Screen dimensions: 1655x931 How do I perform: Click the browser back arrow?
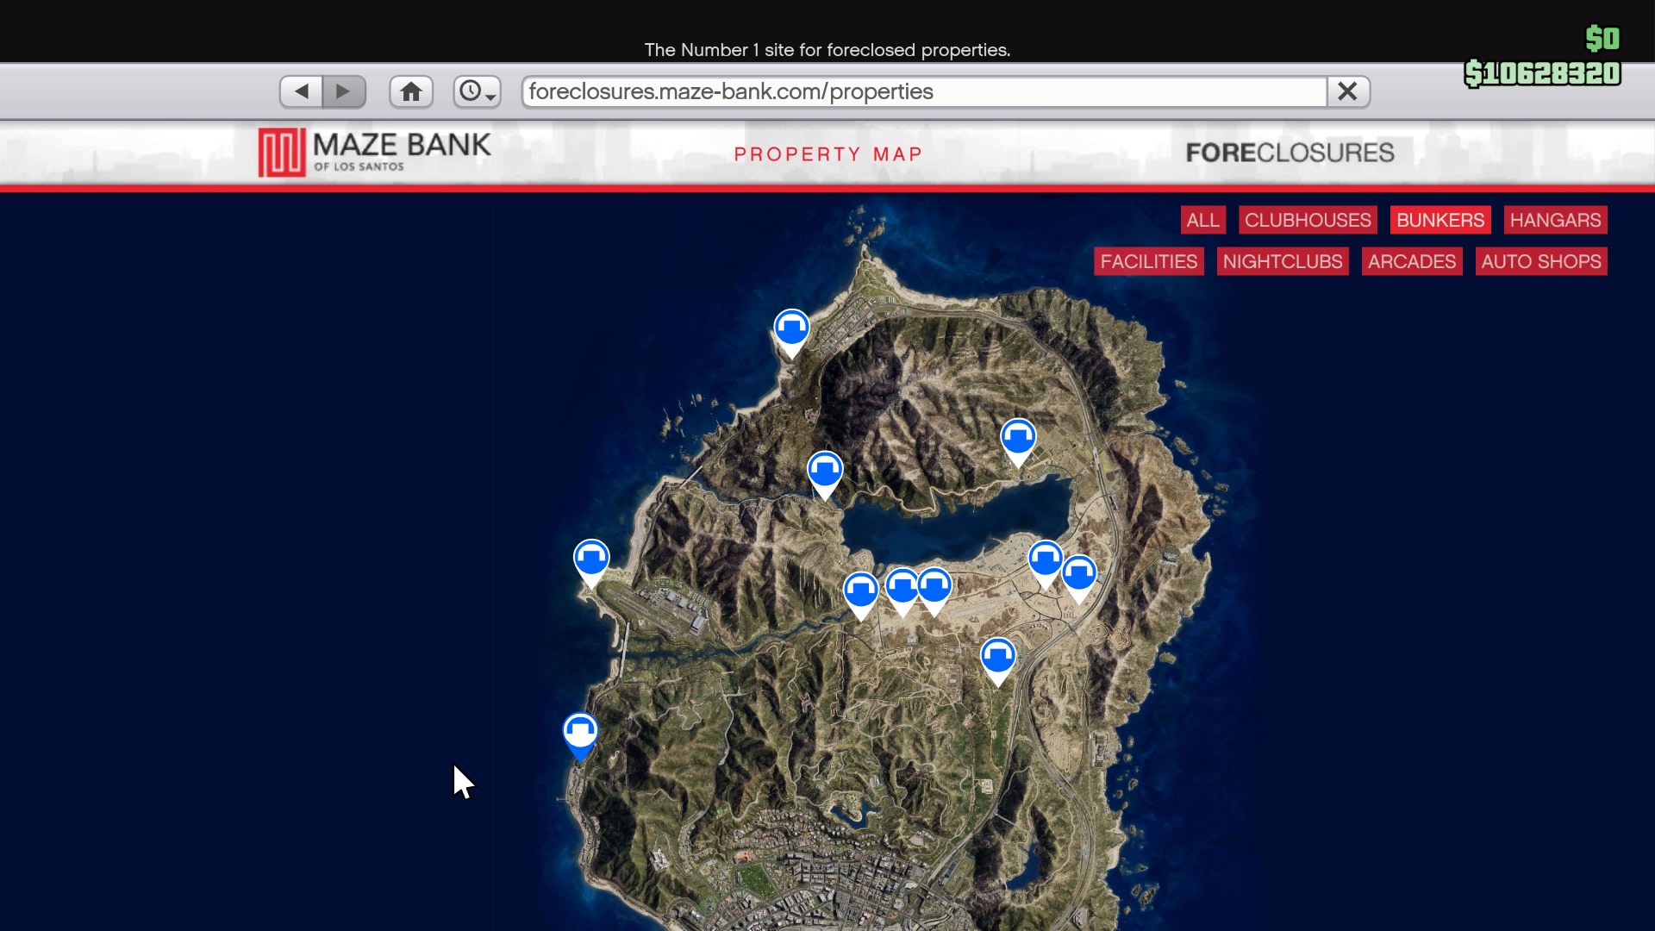click(300, 91)
